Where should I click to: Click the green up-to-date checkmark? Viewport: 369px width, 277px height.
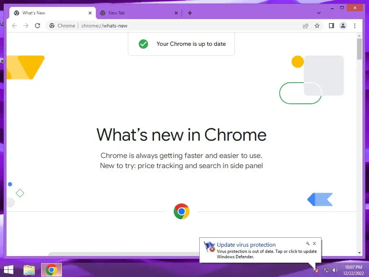pos(143,44)
